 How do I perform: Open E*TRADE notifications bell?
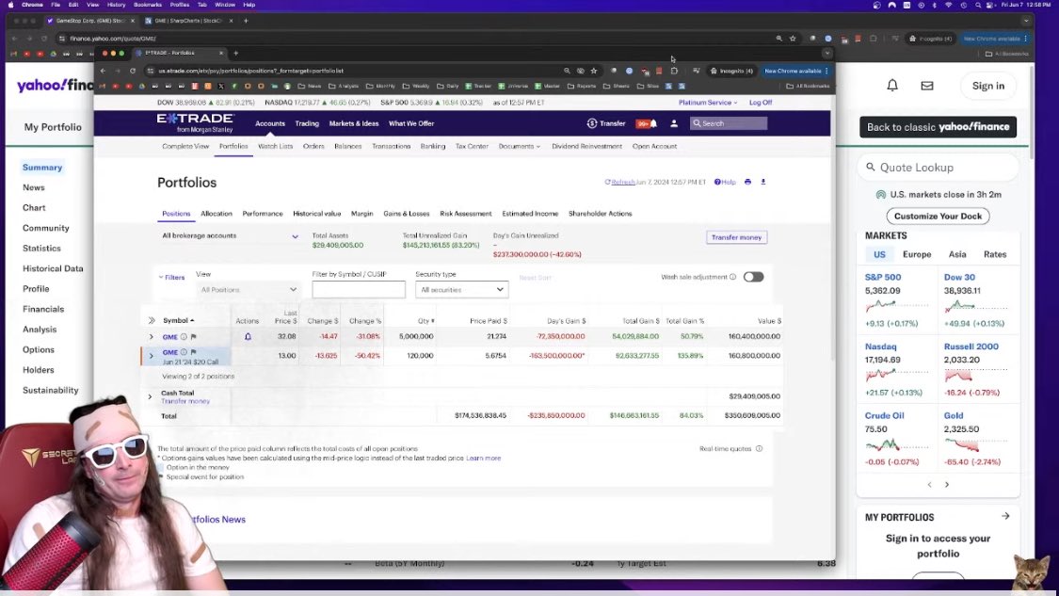click(x=653, y=123)
